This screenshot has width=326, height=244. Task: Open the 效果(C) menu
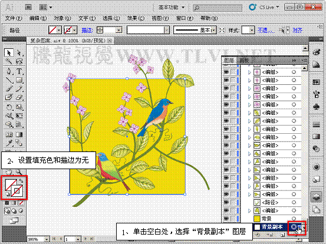pyautogui.click(x=136, y=18)
